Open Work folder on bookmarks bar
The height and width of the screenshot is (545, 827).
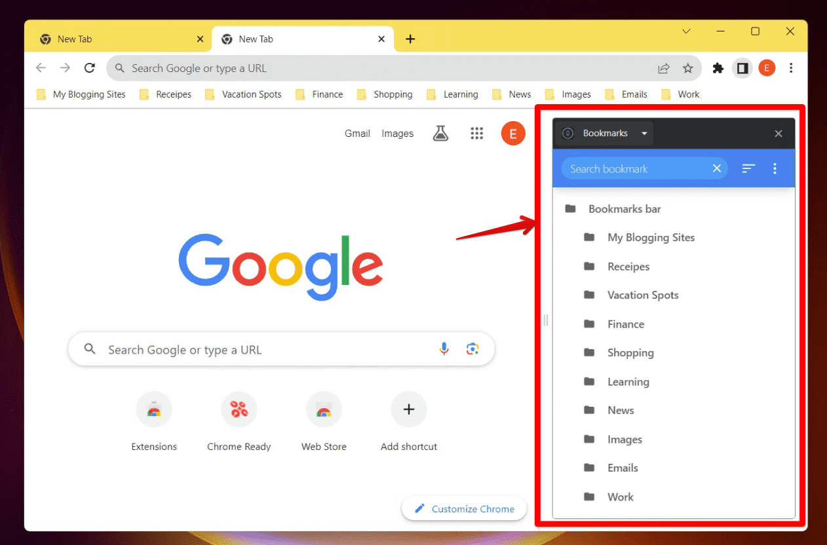click(681, 94)
